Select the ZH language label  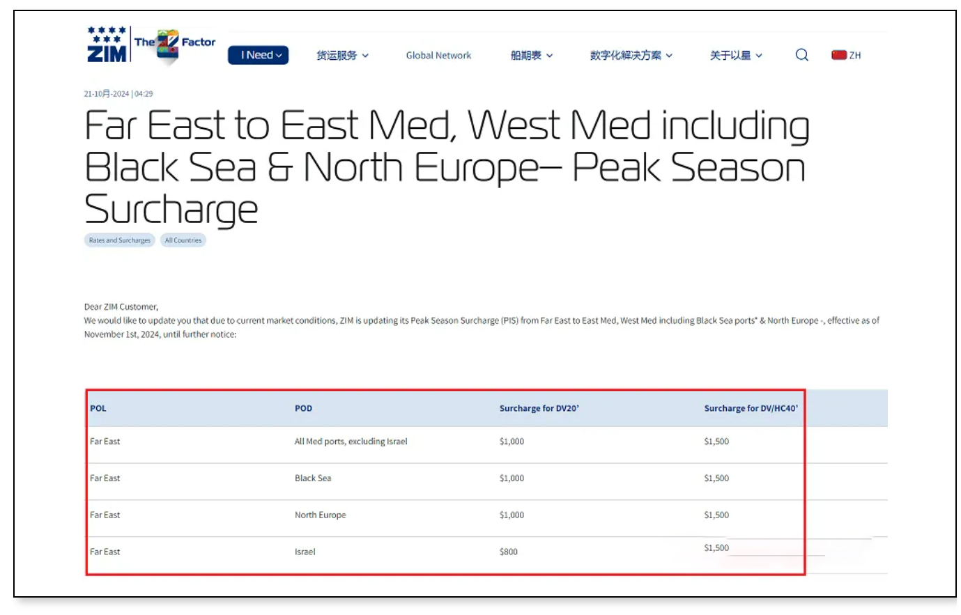[x=855, y=55]
